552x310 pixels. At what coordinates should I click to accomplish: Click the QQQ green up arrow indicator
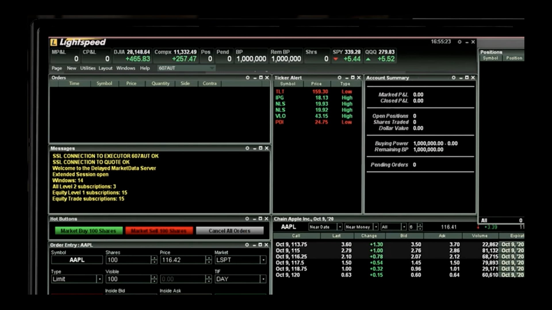(x=368, y=59)
